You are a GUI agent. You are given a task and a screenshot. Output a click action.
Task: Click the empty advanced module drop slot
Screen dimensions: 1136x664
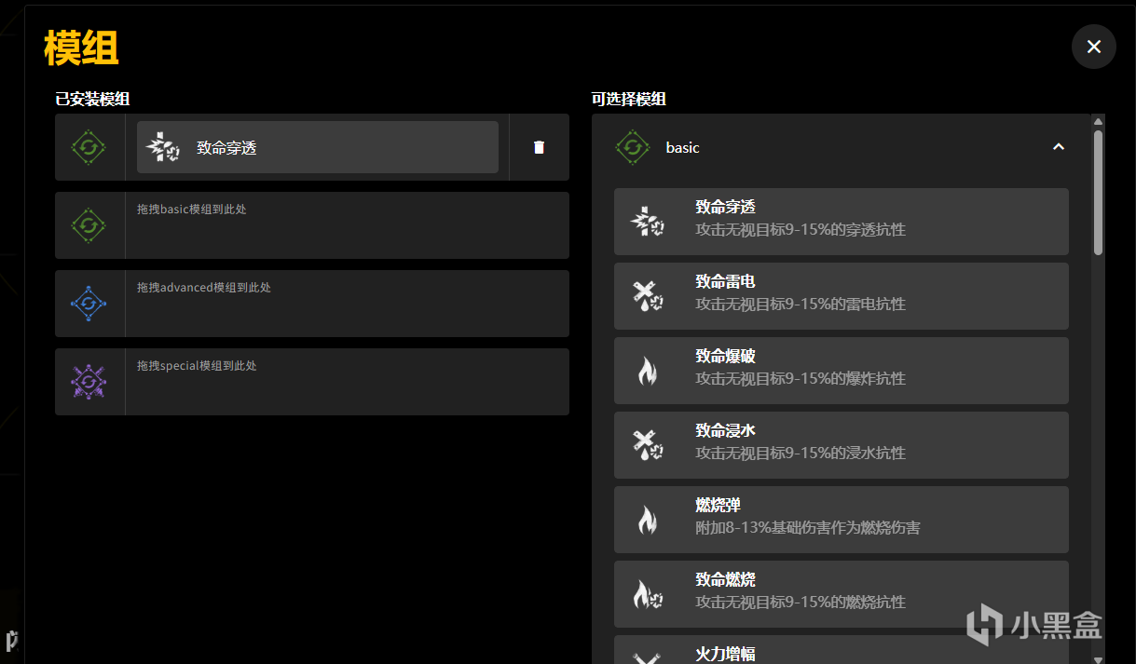click(345, 304)
